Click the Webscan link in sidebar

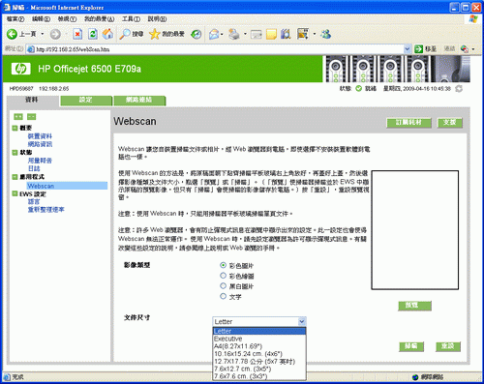[x=41, y=186]
